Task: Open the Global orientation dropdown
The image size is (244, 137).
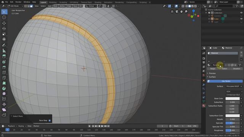Action: [x=91, y=6]
